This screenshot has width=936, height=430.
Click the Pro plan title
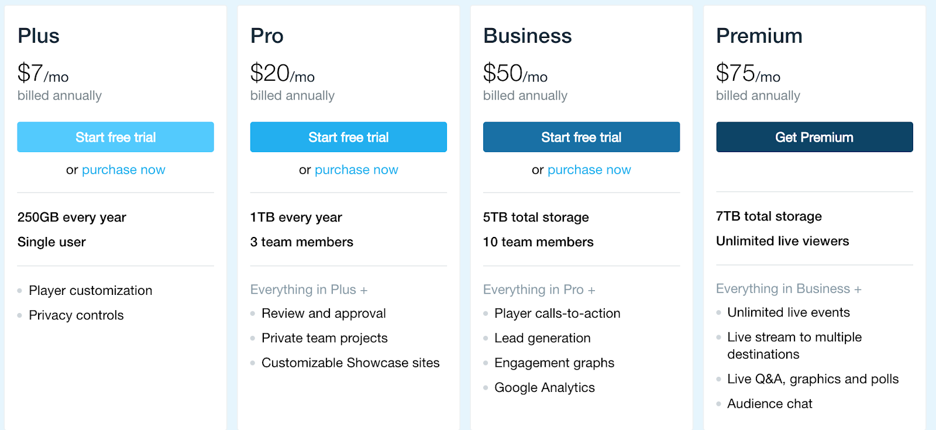click(x=267, y=36)
